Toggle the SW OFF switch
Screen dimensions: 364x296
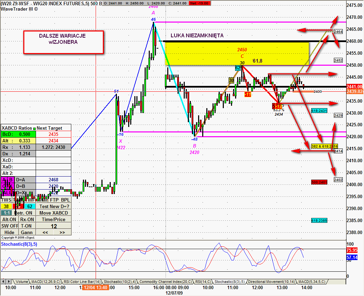coord(10,226)
